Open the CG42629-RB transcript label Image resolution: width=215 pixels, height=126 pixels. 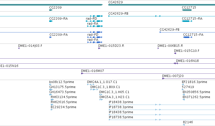pyautogui.click(x=118, y=14)
